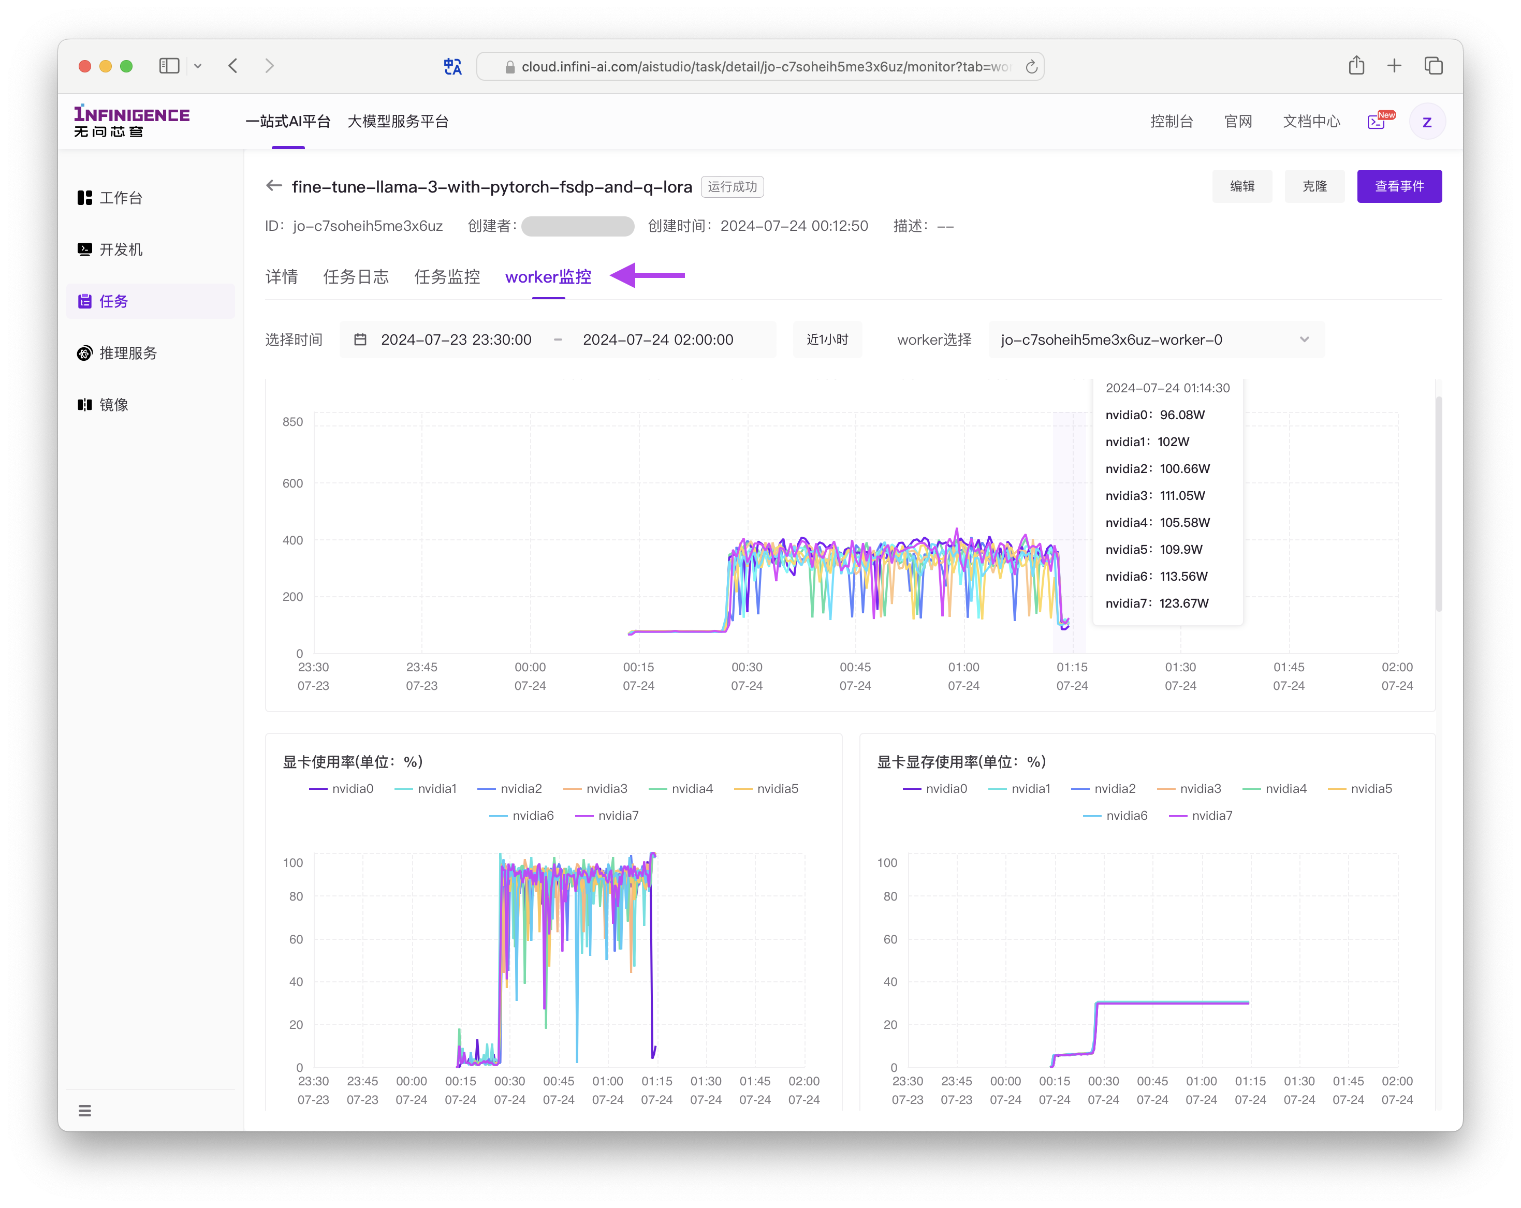This screenshot has width=1521, height=1208.
Task: Click the calendar icon in time range
Action: pos(360,340)
